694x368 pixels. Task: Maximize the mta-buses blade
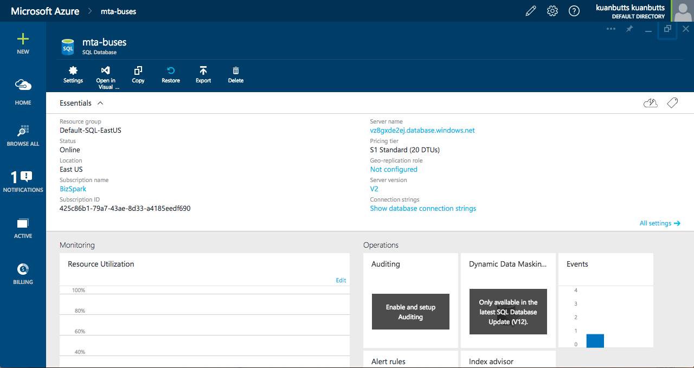click(x=667, y=29)
